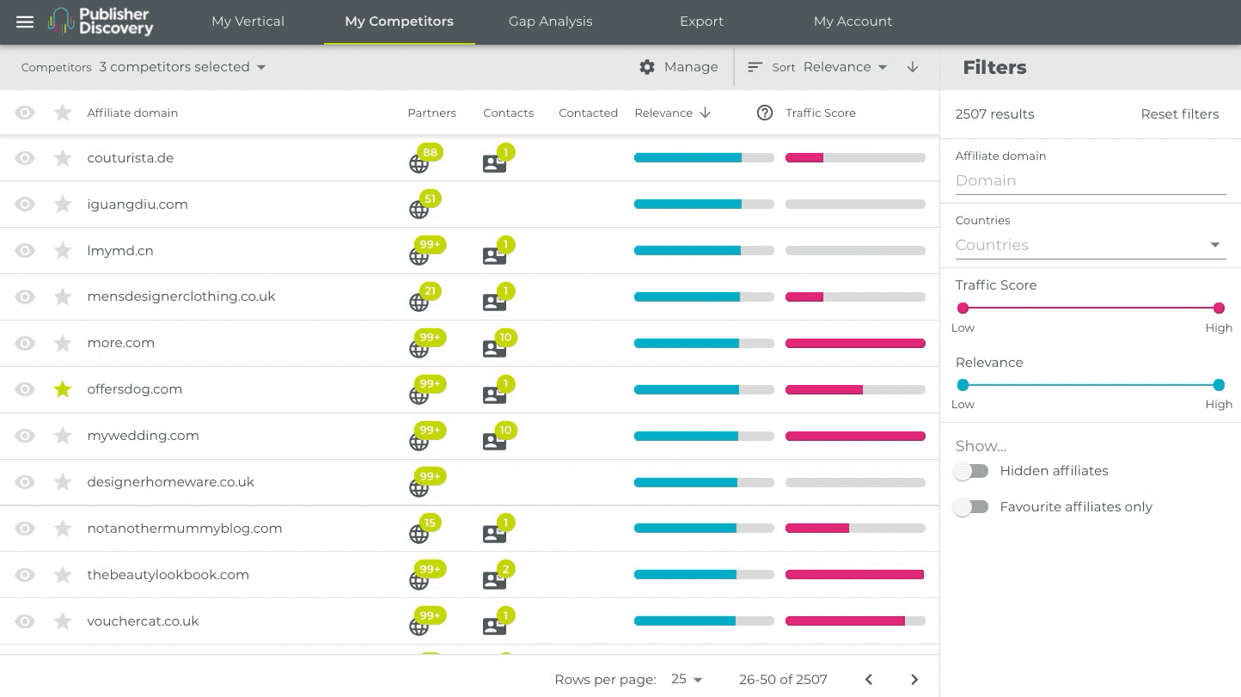Click designerhomeware.co.uk partners globe icon
Viewport: 1241px width, 697px height.
(419, 488)
